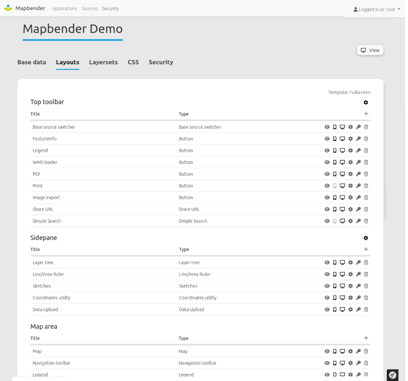Add element to Map area with plus icon
Viewport: 408px width, 381px height.
(x=366, y=338)
